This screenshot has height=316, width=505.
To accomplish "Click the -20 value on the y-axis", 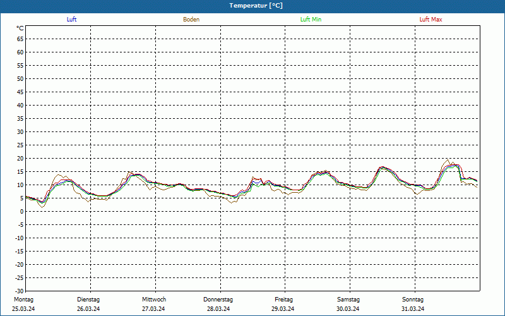I will (20, 264).
